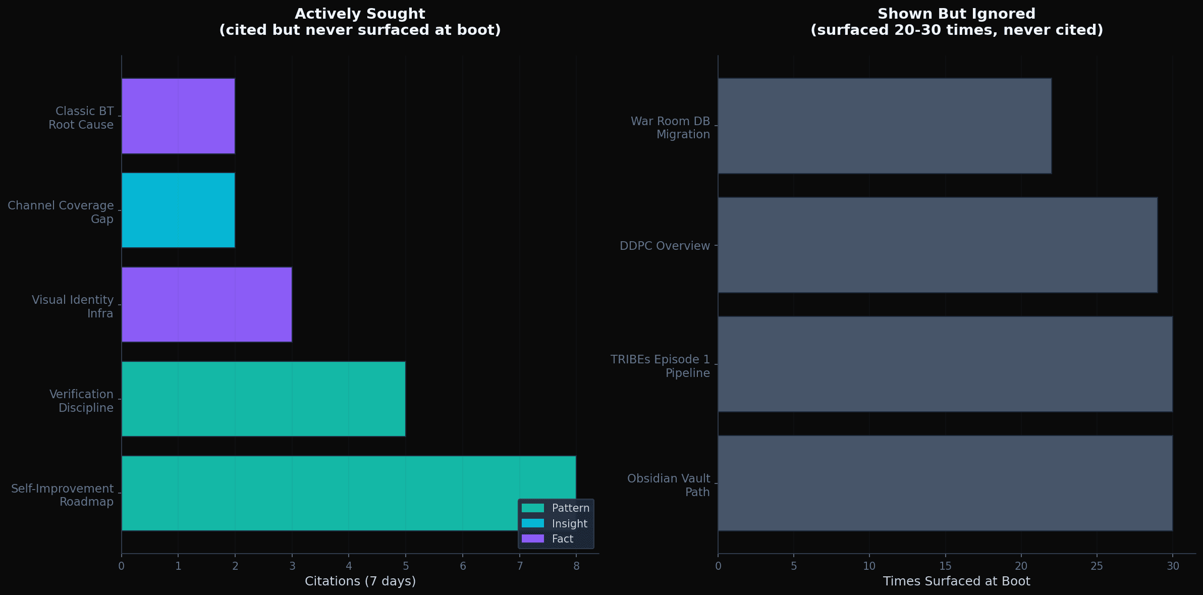Click the Times Surfaced at Boot label

[x=956, y=581]
